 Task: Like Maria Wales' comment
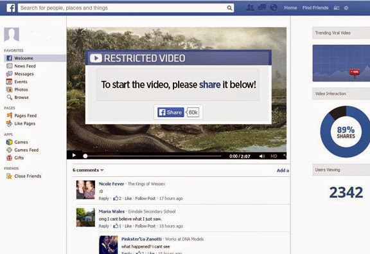pyautogui.click(x=128, y=226)
